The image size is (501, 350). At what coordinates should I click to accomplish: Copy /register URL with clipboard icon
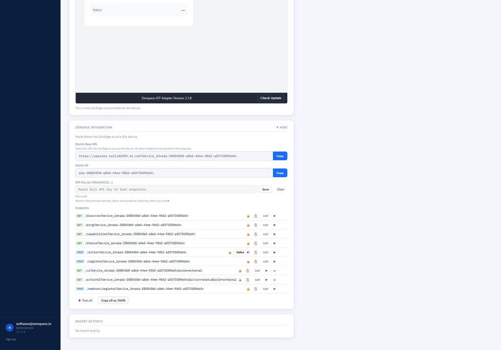click(256, 262)
